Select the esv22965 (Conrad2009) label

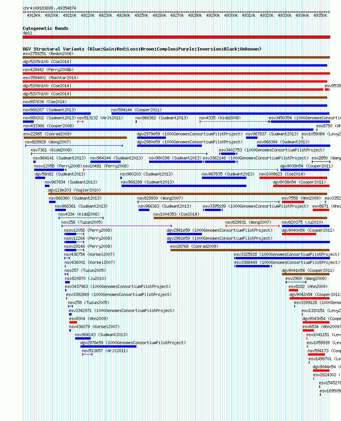click(x=48, y=134)
